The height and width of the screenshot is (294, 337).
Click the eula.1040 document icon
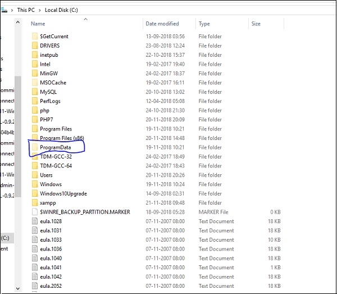coord(35,258)
